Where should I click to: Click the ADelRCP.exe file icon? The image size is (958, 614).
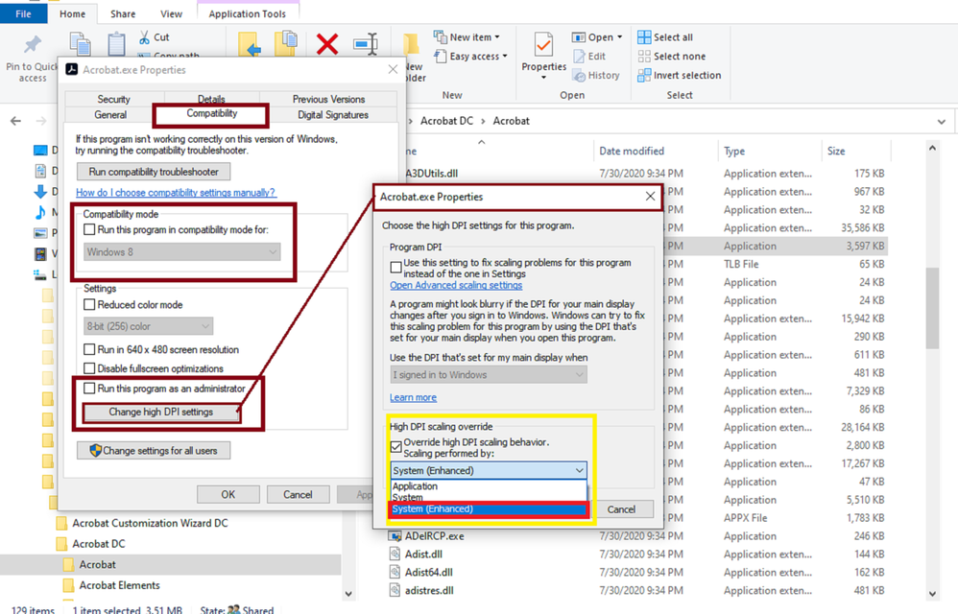(x=395, y=536)
